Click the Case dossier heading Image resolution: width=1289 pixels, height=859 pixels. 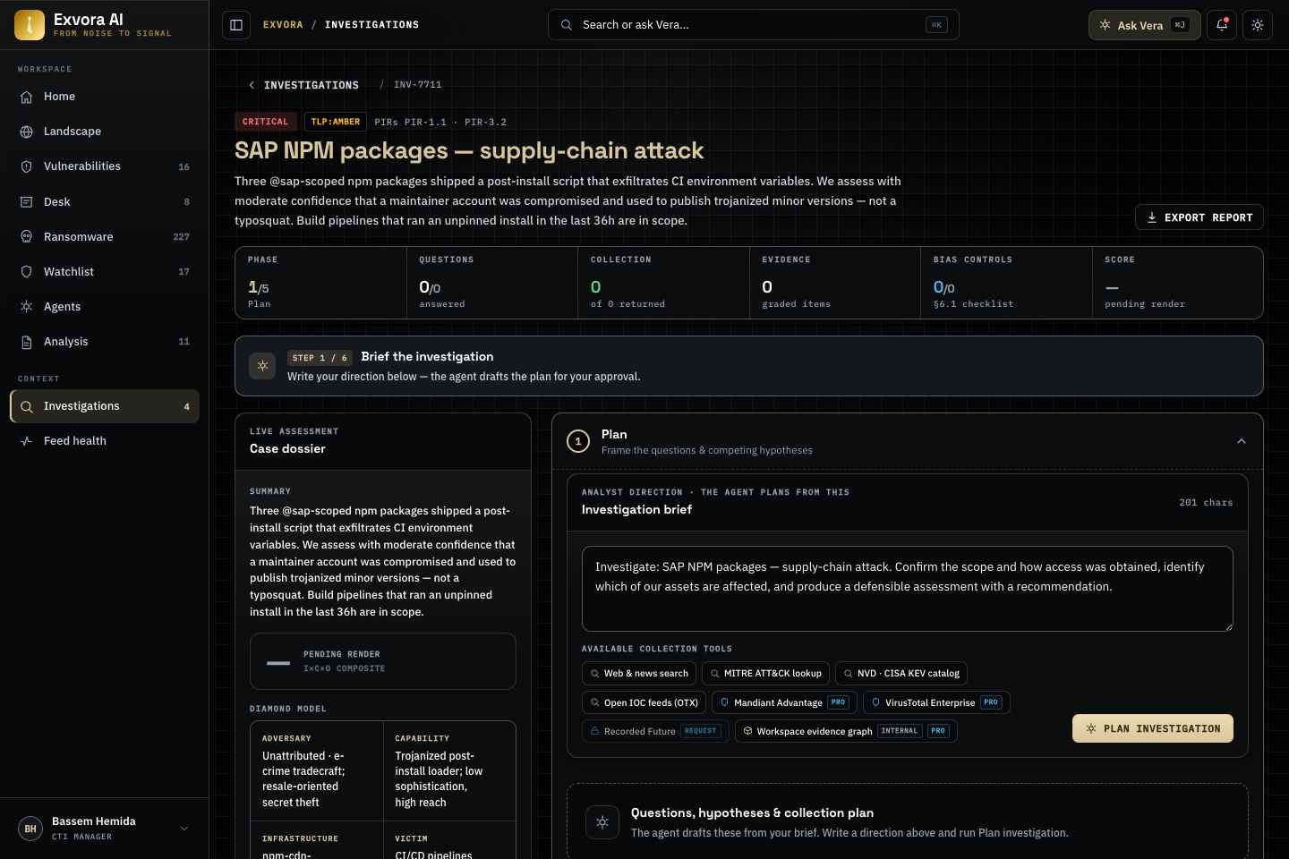[x=287, y=449]
